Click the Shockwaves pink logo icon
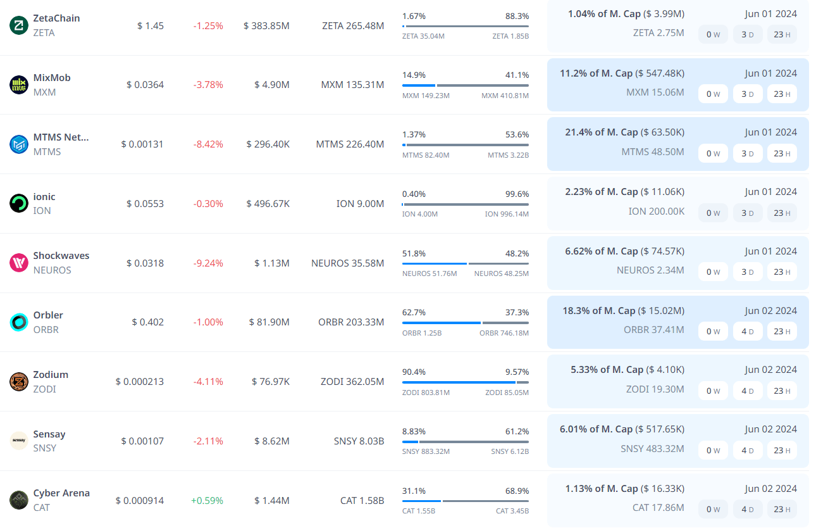 coord(19,263)
